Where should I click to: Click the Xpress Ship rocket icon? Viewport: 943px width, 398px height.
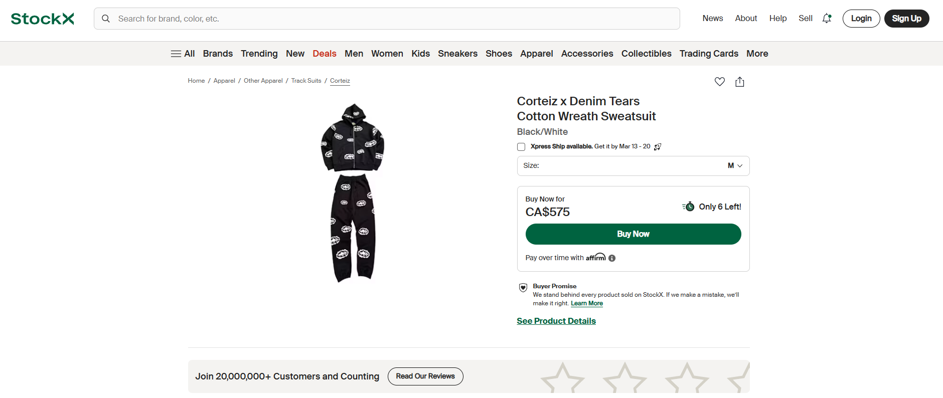coord(657,146)
